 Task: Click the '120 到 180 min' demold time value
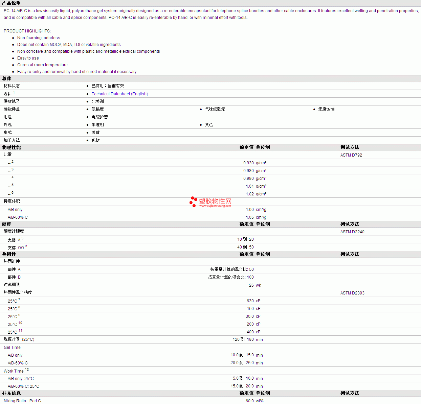click(x=248, y=339)
